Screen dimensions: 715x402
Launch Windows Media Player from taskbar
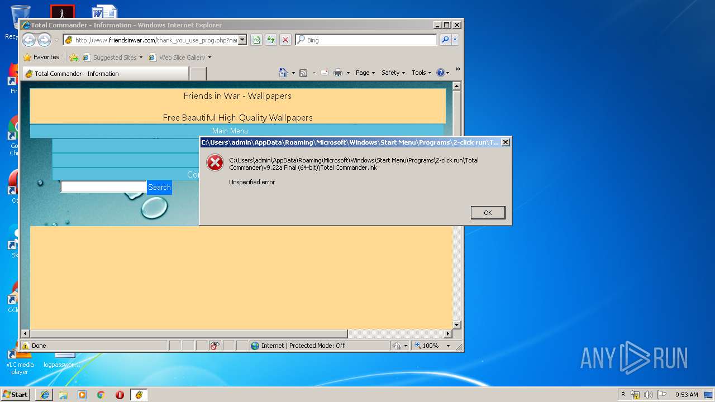(x=82, y=395)
